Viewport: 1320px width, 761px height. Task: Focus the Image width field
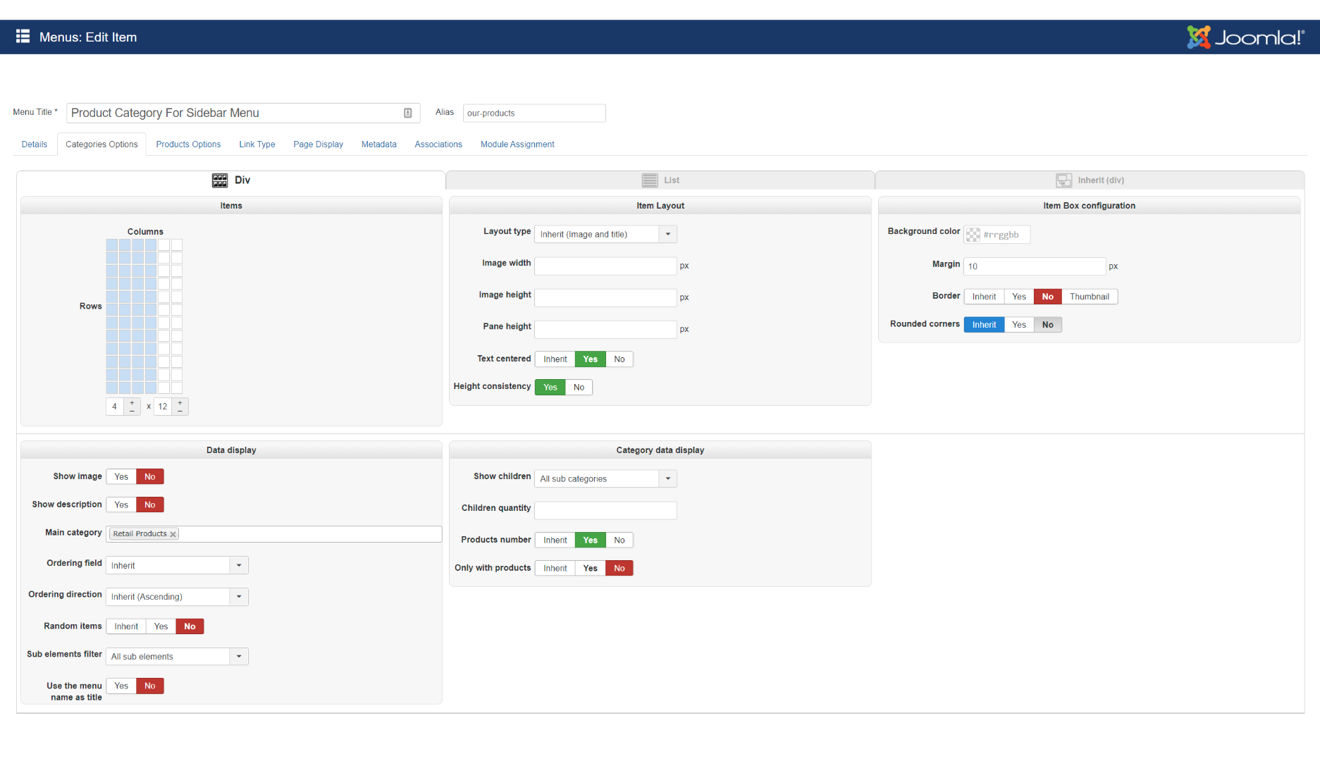[x=605, y=266]
